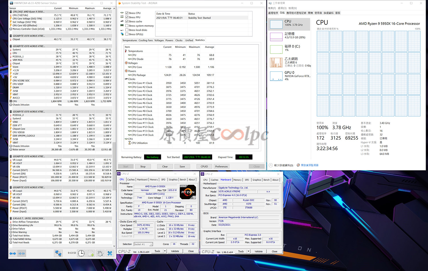Click the Task Manager title bar icon
428x271 pixels.
270,3
